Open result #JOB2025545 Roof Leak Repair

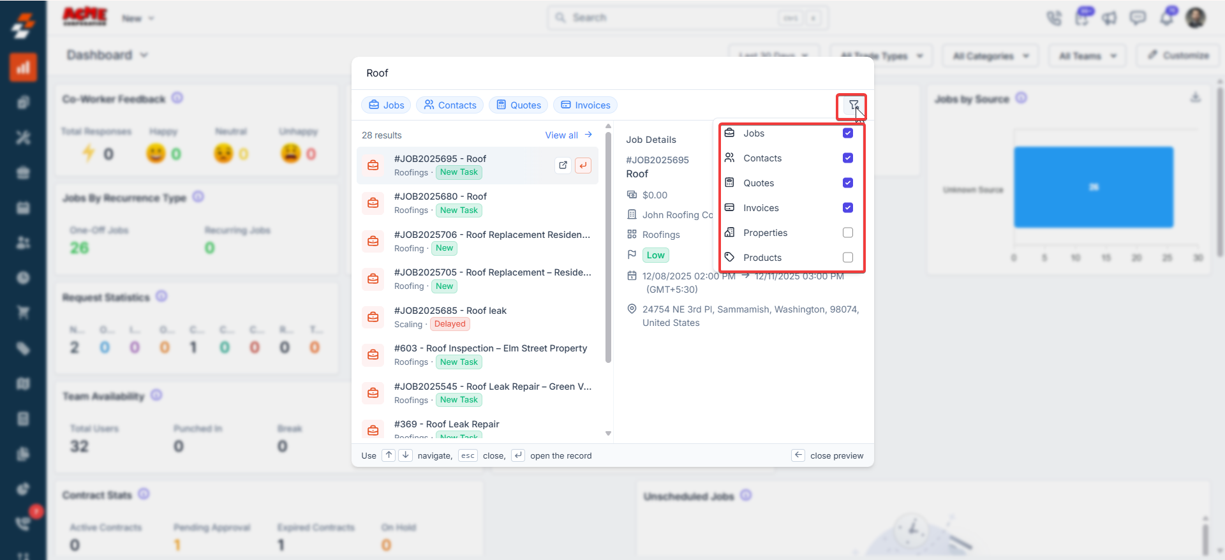click(477, 393)
